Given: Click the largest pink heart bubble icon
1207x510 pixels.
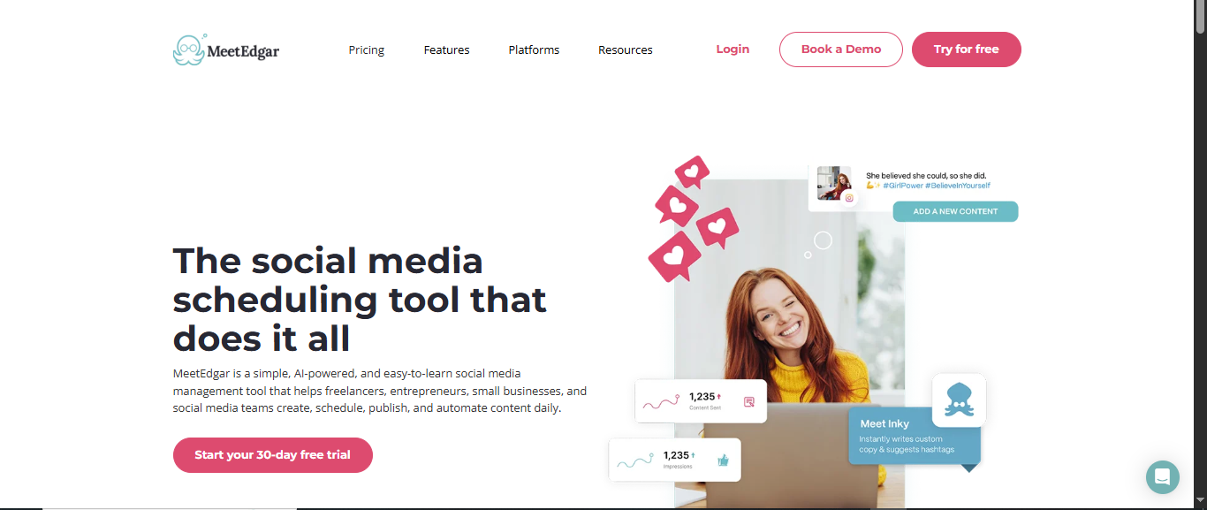Looking at the screenshot, I should (x=675, y=256).
